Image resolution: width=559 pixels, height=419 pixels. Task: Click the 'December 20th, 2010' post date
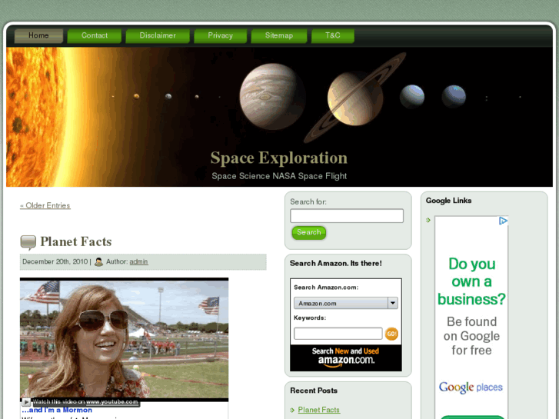[55, 261]
